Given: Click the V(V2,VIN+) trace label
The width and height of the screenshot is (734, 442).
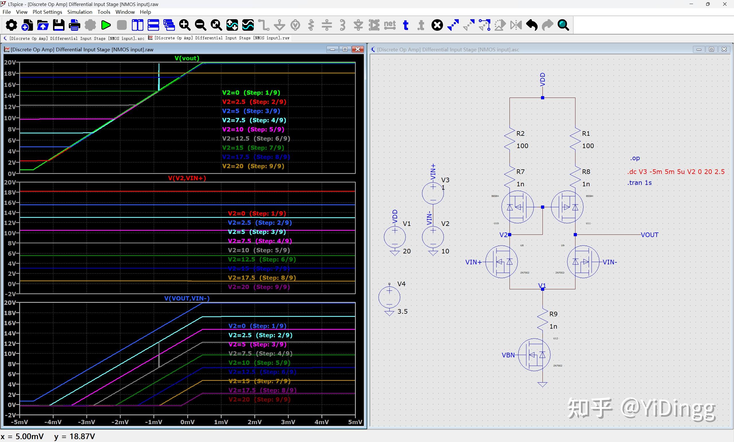Looking at the screenshot, I should click(x=187, y=178).
